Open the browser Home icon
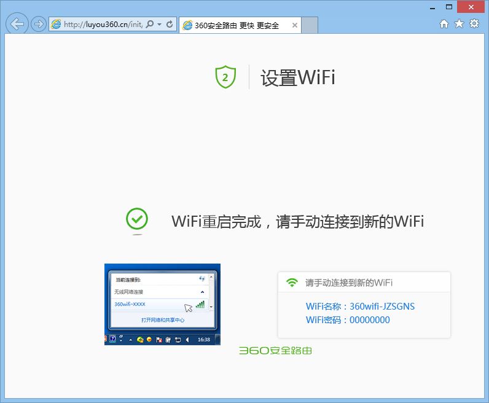This screenshot has width=489, height=403. (444, 24)
